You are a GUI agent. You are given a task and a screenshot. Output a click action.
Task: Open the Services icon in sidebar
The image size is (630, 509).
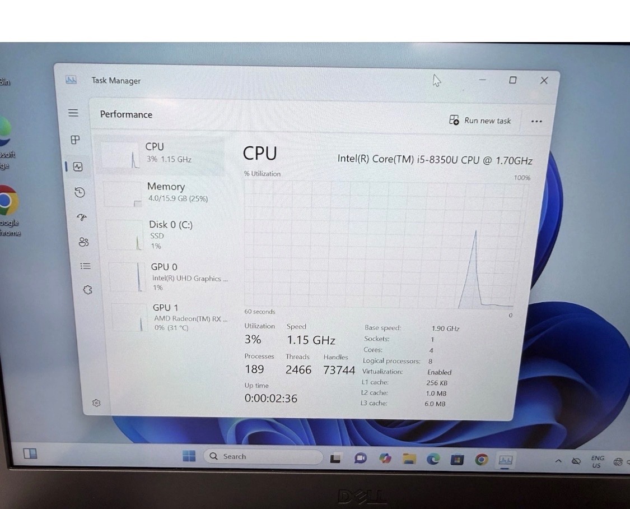point(87,290)
